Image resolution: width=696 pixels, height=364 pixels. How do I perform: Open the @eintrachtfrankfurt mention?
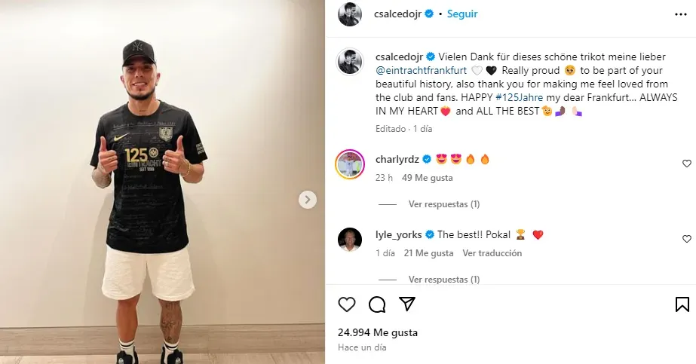click(422, 71)
